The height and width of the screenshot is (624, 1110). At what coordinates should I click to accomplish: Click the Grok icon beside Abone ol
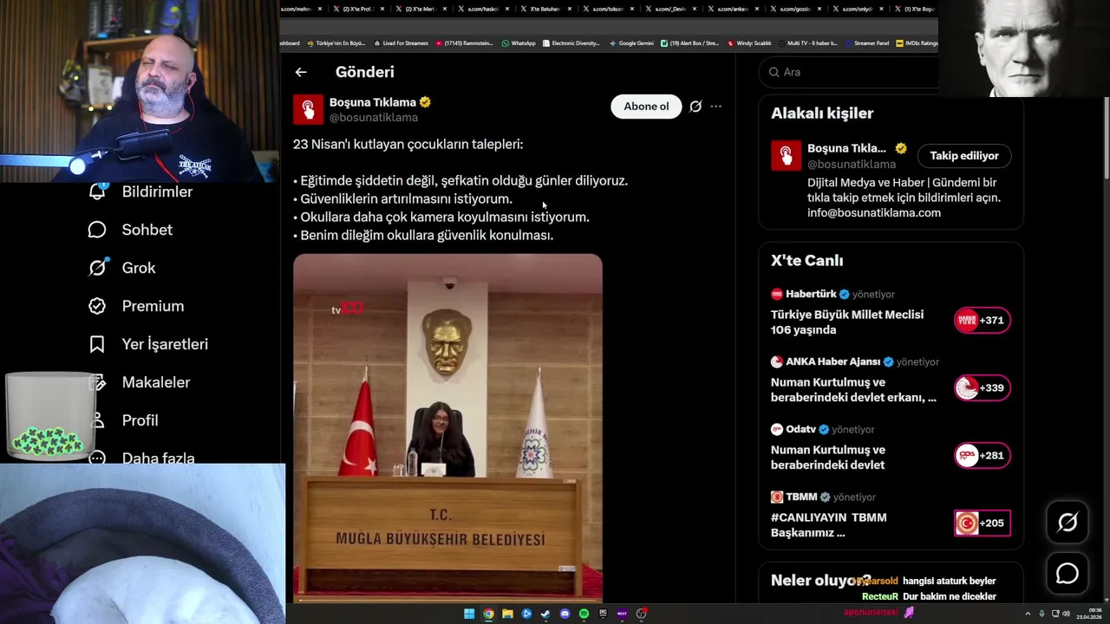695,107
